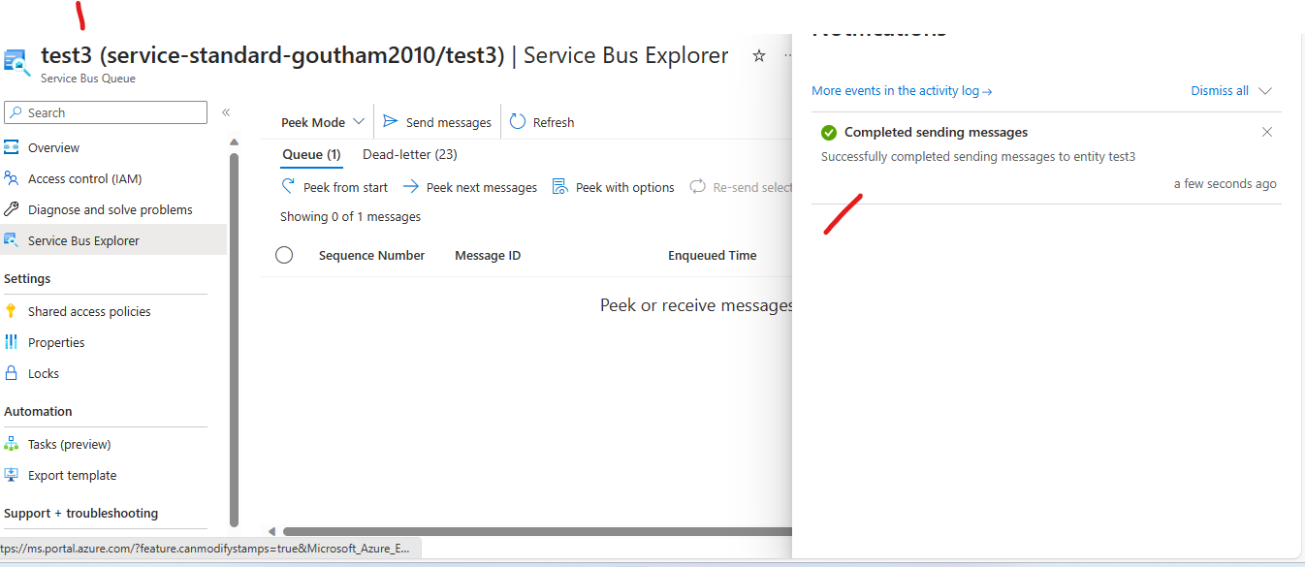Image resolution: width=1305 pixels, height=567 pixels.
Task: Collapse the sidebar with the double chevron
Action: (x=225, y=110)
